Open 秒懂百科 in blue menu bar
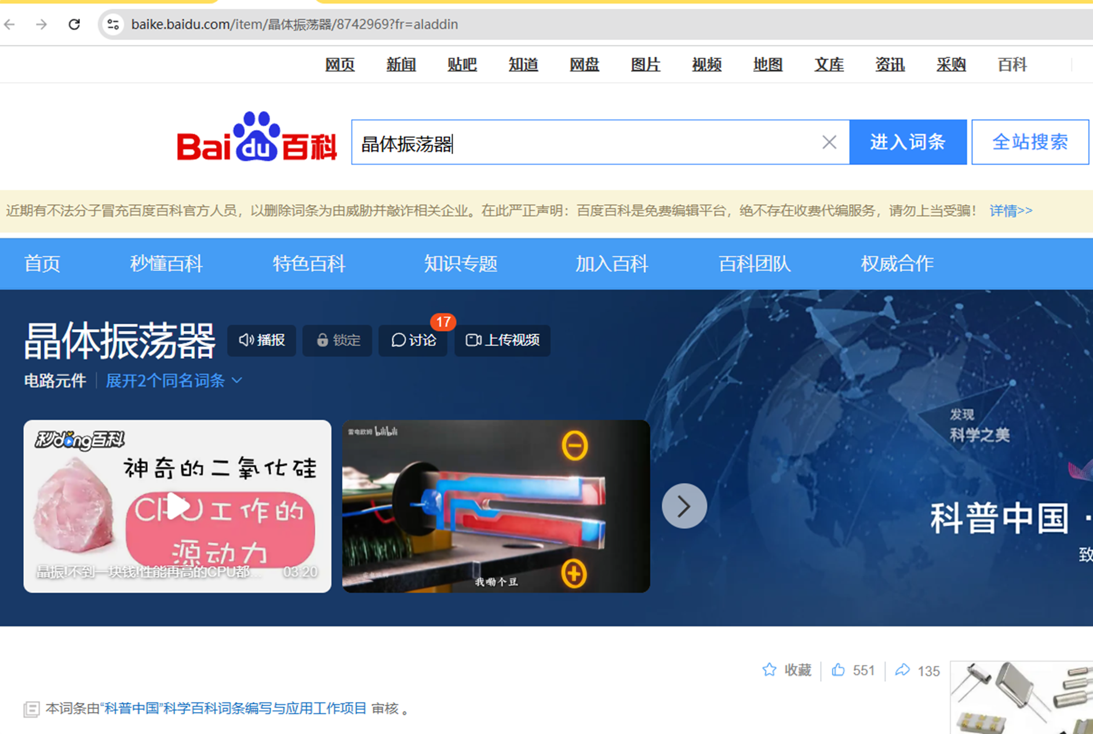The width and height of the screenshot is (1093, 734). pos(166,264)
